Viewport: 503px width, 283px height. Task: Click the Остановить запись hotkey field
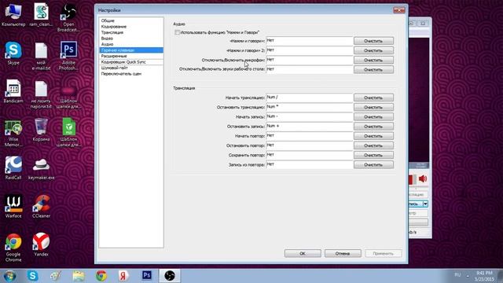[x=309, y=127]
